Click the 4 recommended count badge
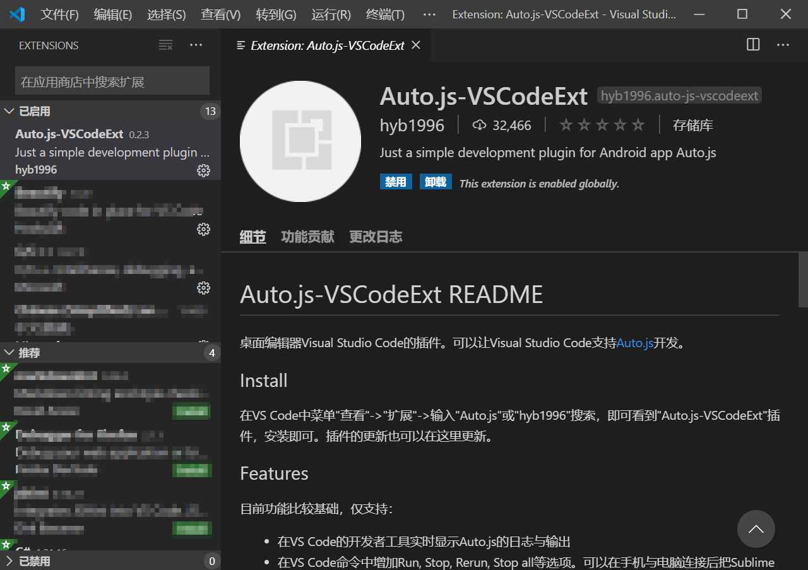 pyautogui.click(x=211, y=353)
